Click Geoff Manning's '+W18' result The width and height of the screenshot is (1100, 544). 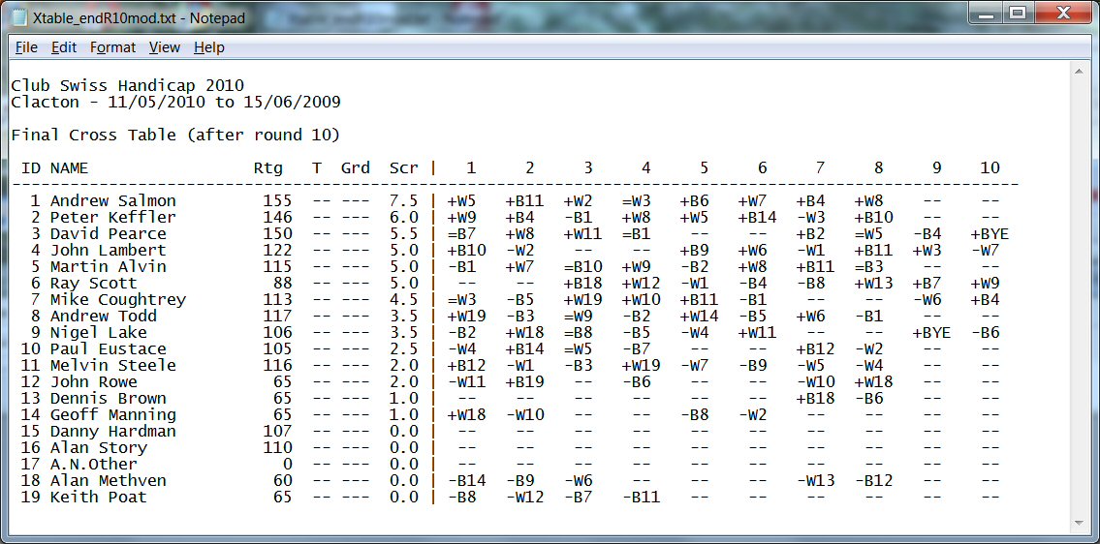pos(466,415)
